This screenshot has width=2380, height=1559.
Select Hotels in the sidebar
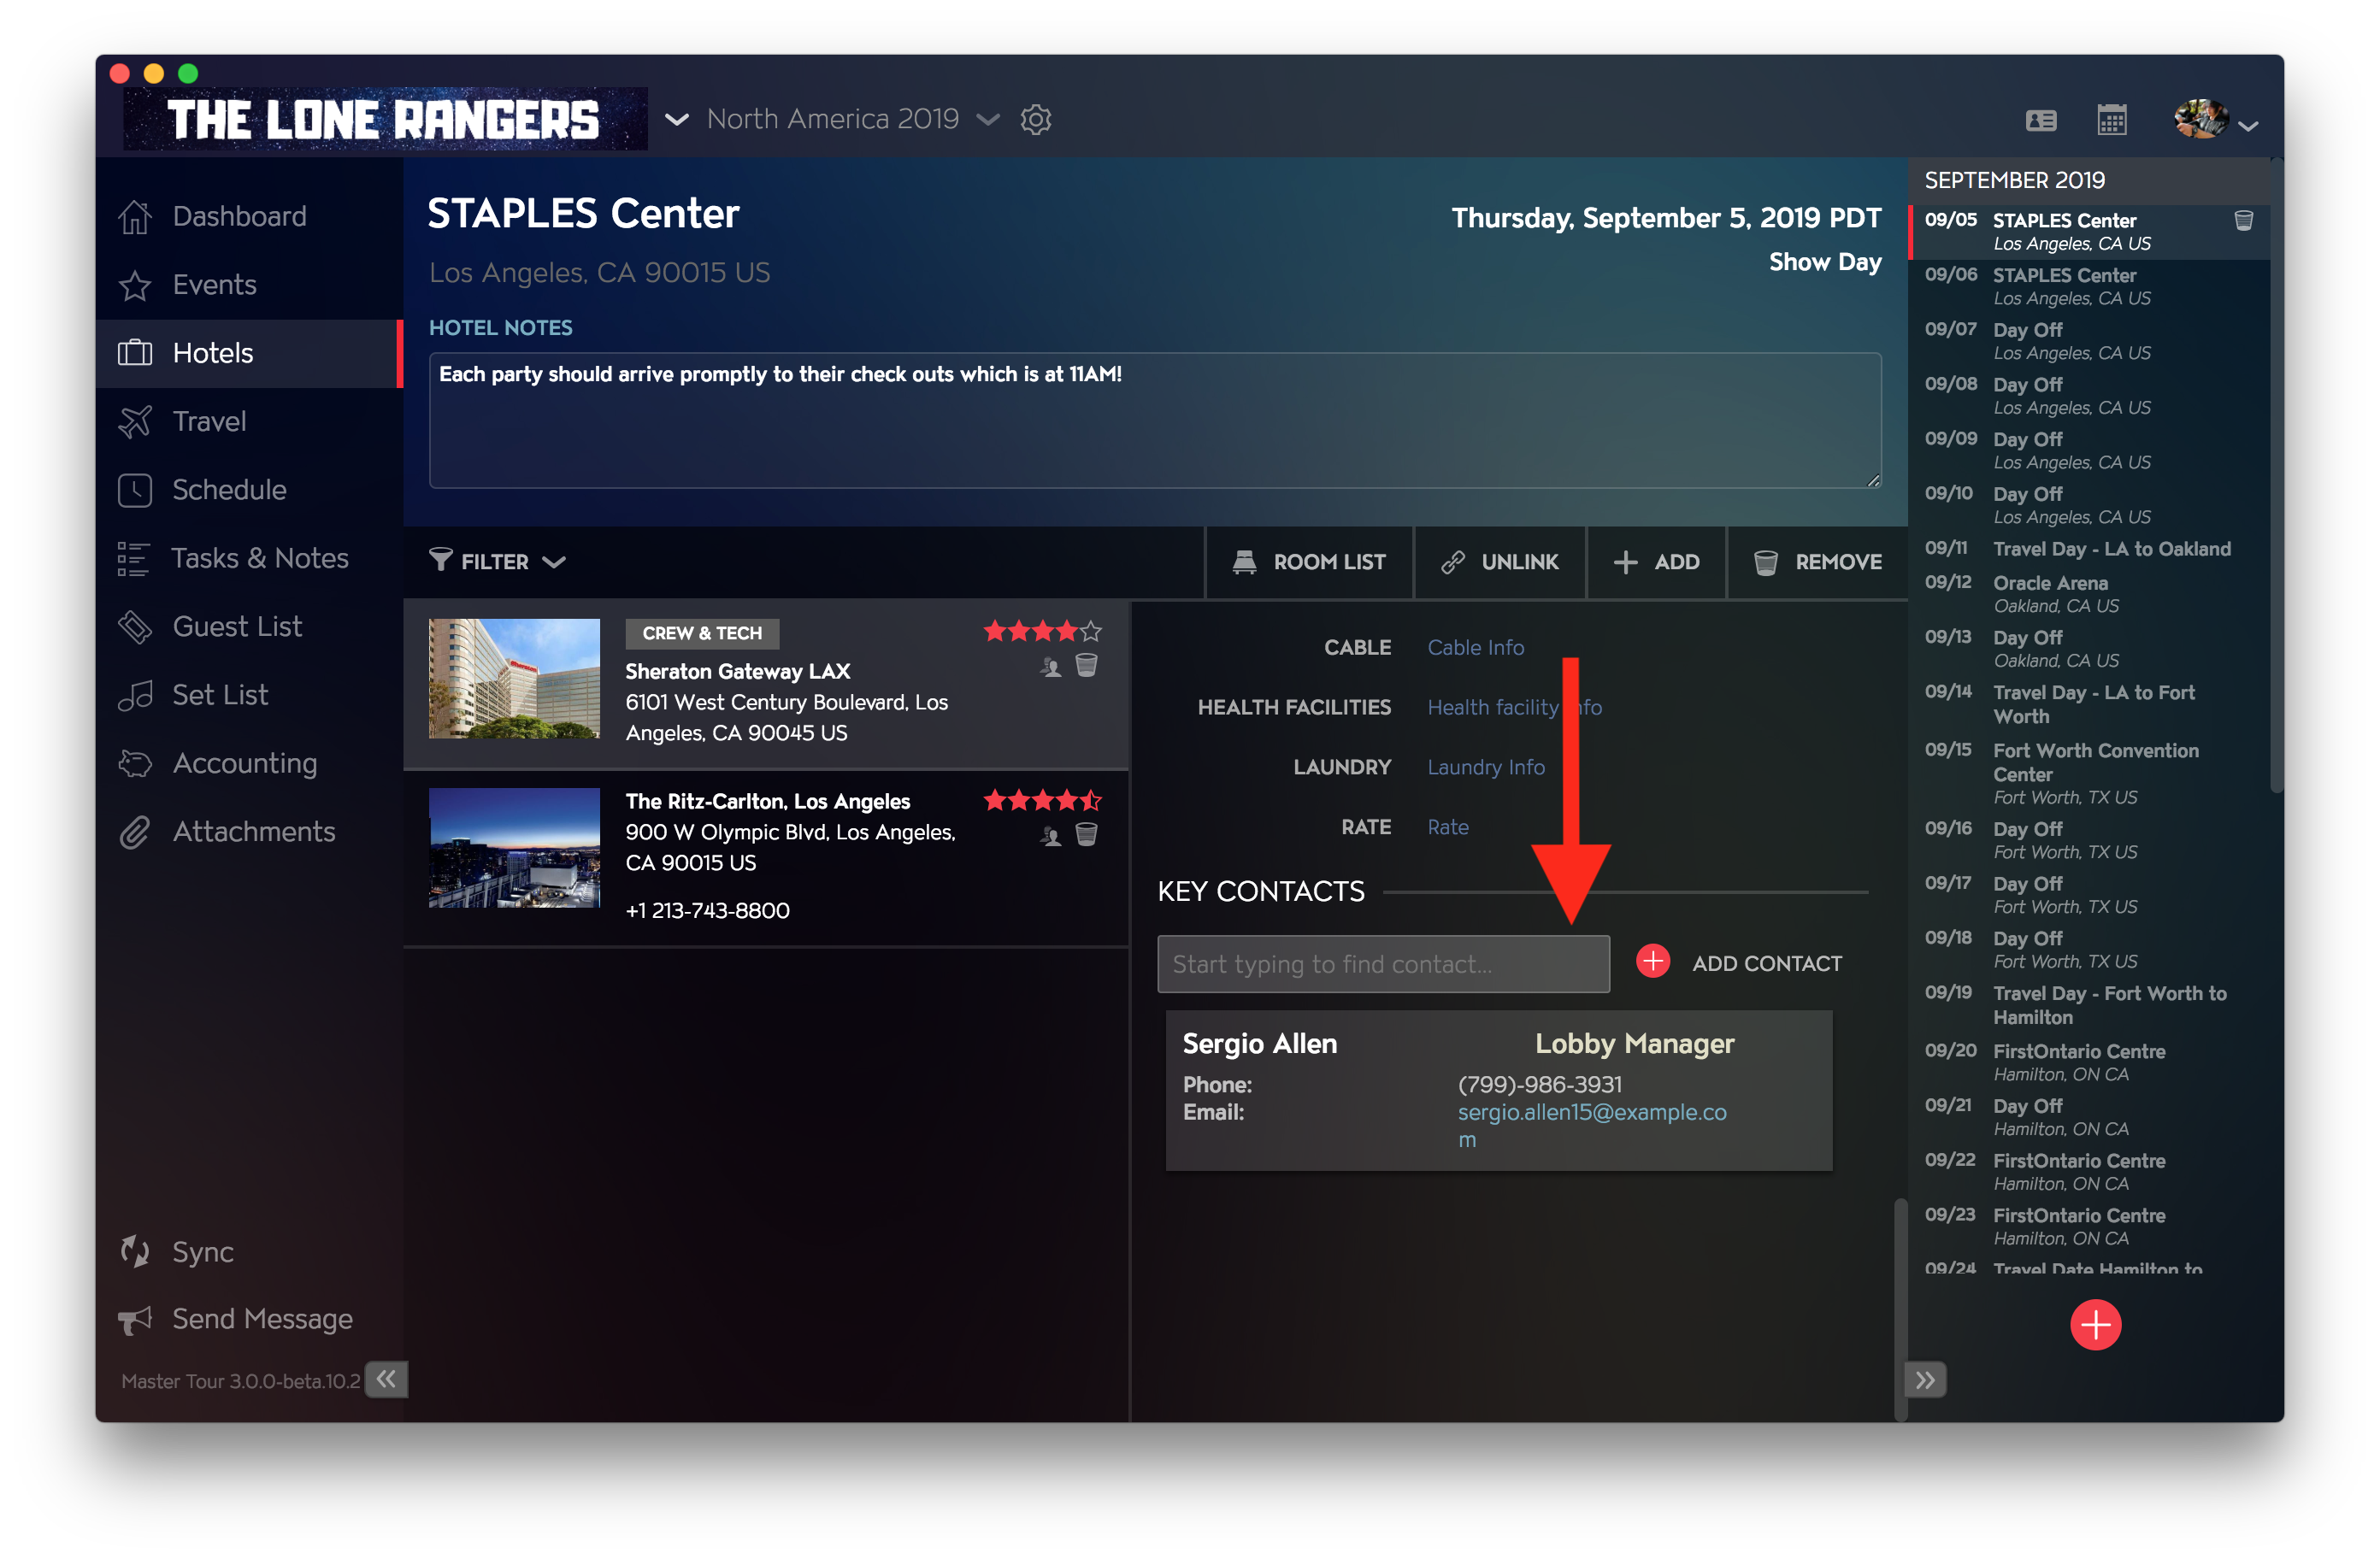click(x=248, y=353)
